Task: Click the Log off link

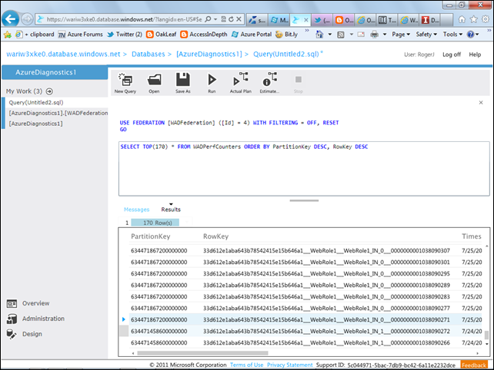Action: point(452,55)
